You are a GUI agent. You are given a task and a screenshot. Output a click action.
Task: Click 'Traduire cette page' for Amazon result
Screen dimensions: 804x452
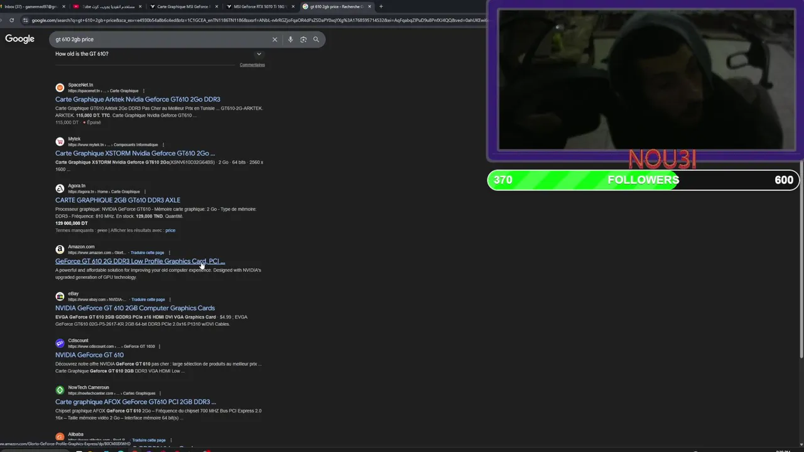coord(147,252)
